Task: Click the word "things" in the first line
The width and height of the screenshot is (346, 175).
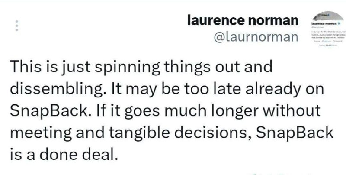Action: (x=187, y=67)
